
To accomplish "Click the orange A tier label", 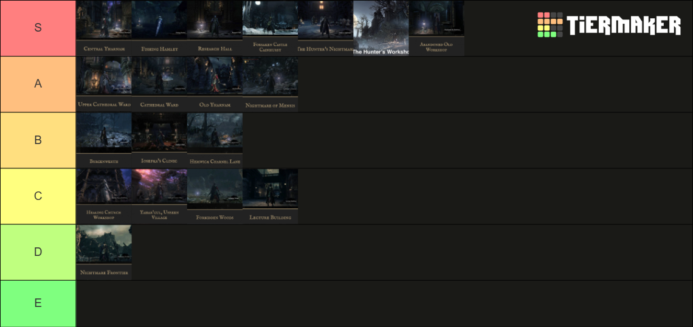I will tap(38, 84).
